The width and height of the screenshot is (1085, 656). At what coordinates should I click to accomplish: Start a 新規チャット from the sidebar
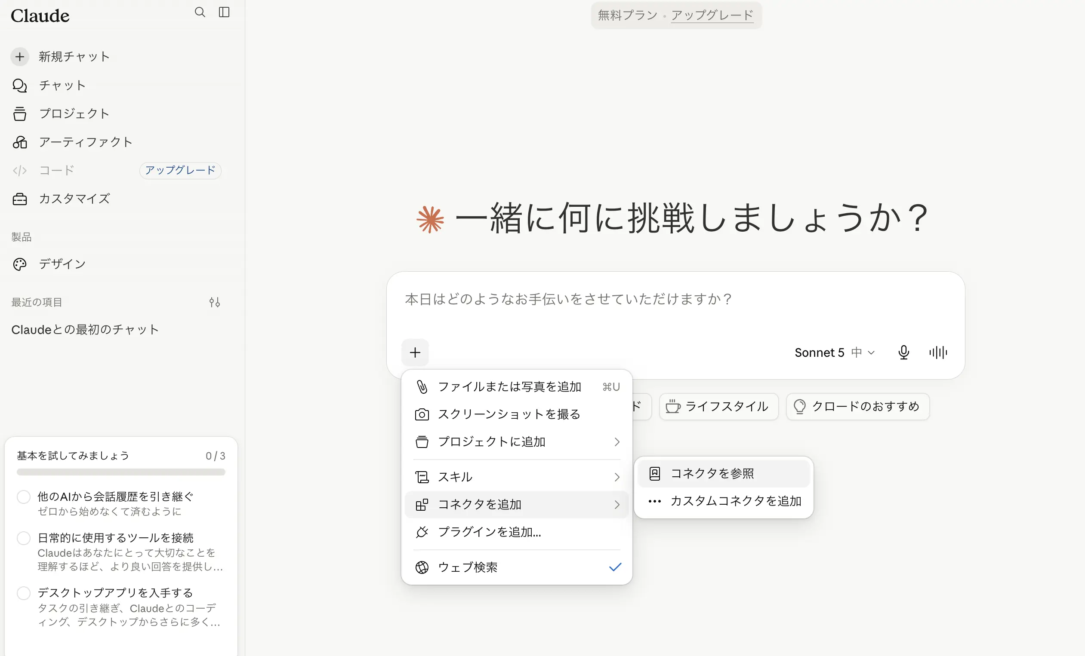(x=74, y=57)
